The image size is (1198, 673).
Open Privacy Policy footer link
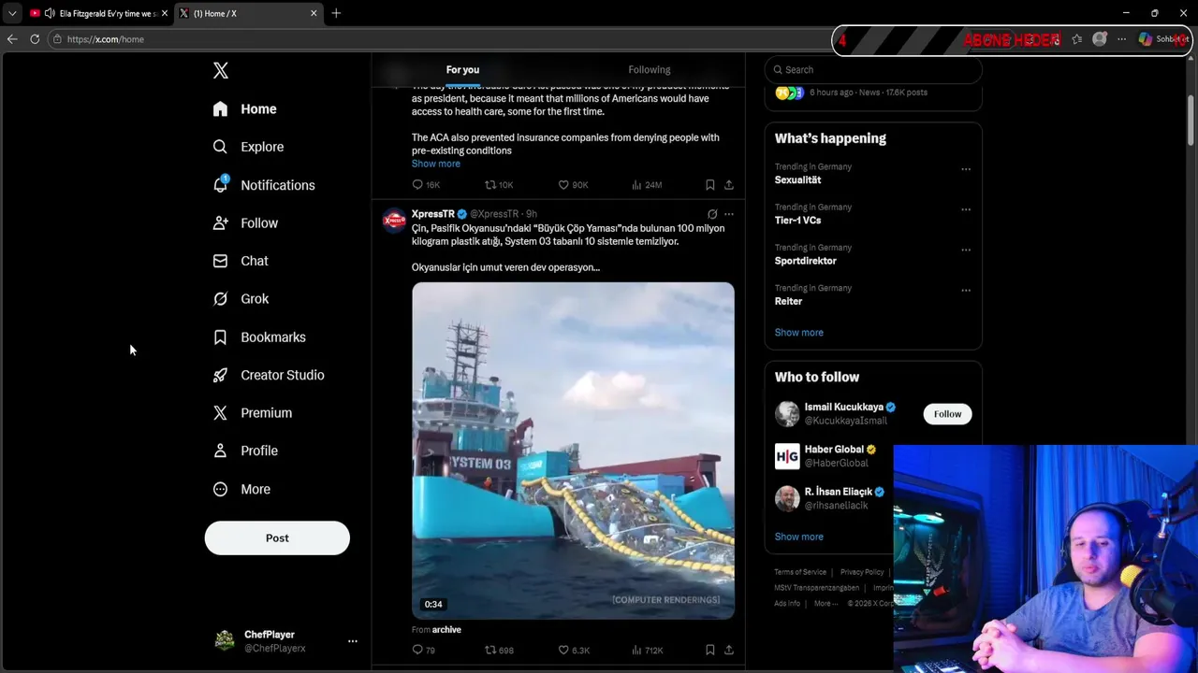pyautogui.click(x=862, y=572)
